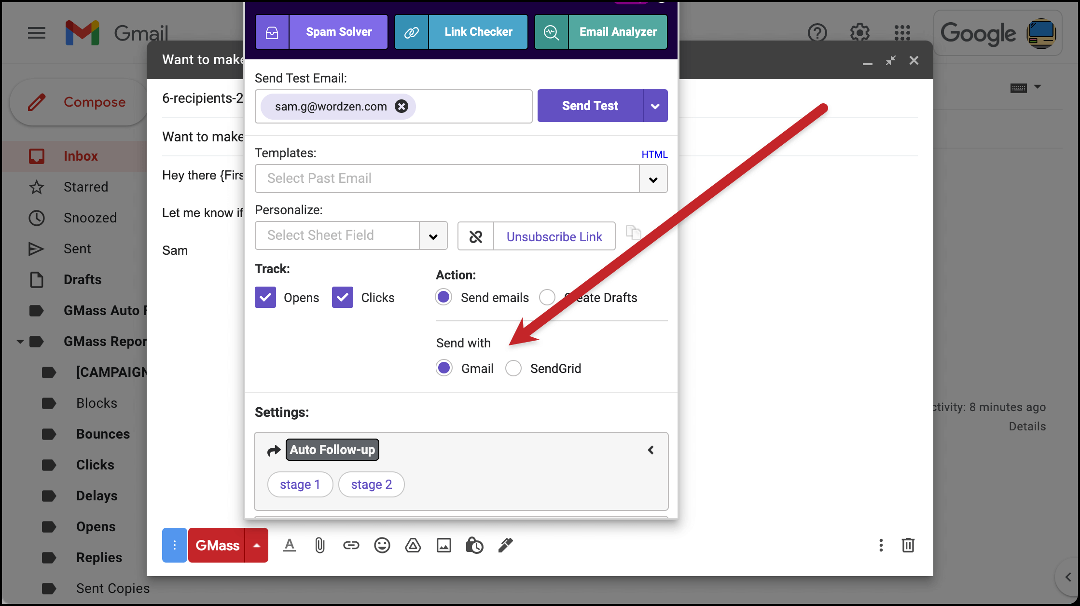Remove sam.g@wordzen.com from test recipients
The image size is (1080, 606).
point(402,106)
